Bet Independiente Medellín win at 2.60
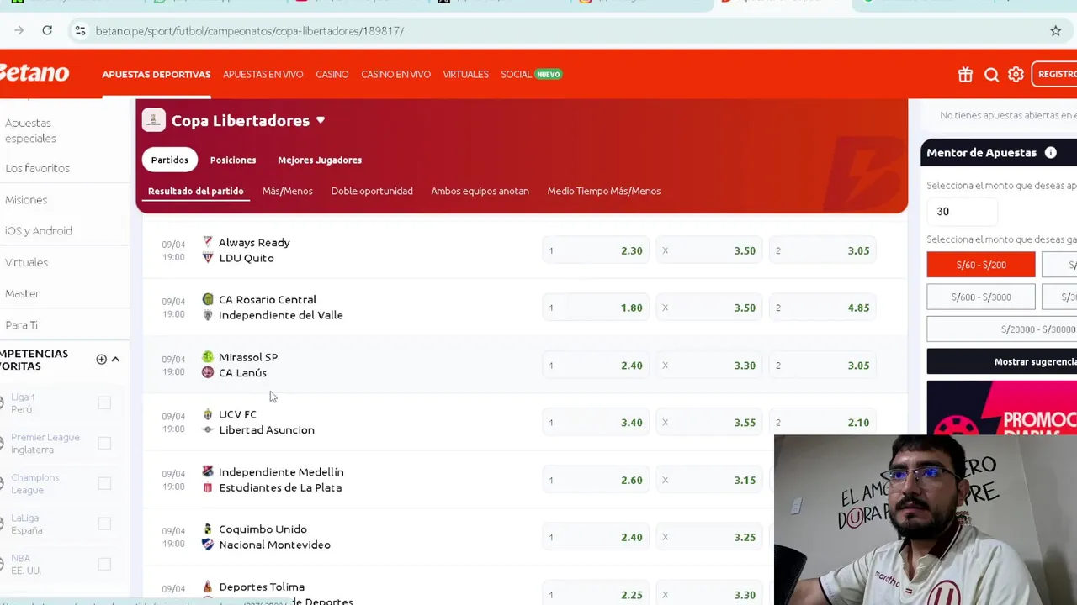Screen dimensions: 1077x605 tap(596, 481)
